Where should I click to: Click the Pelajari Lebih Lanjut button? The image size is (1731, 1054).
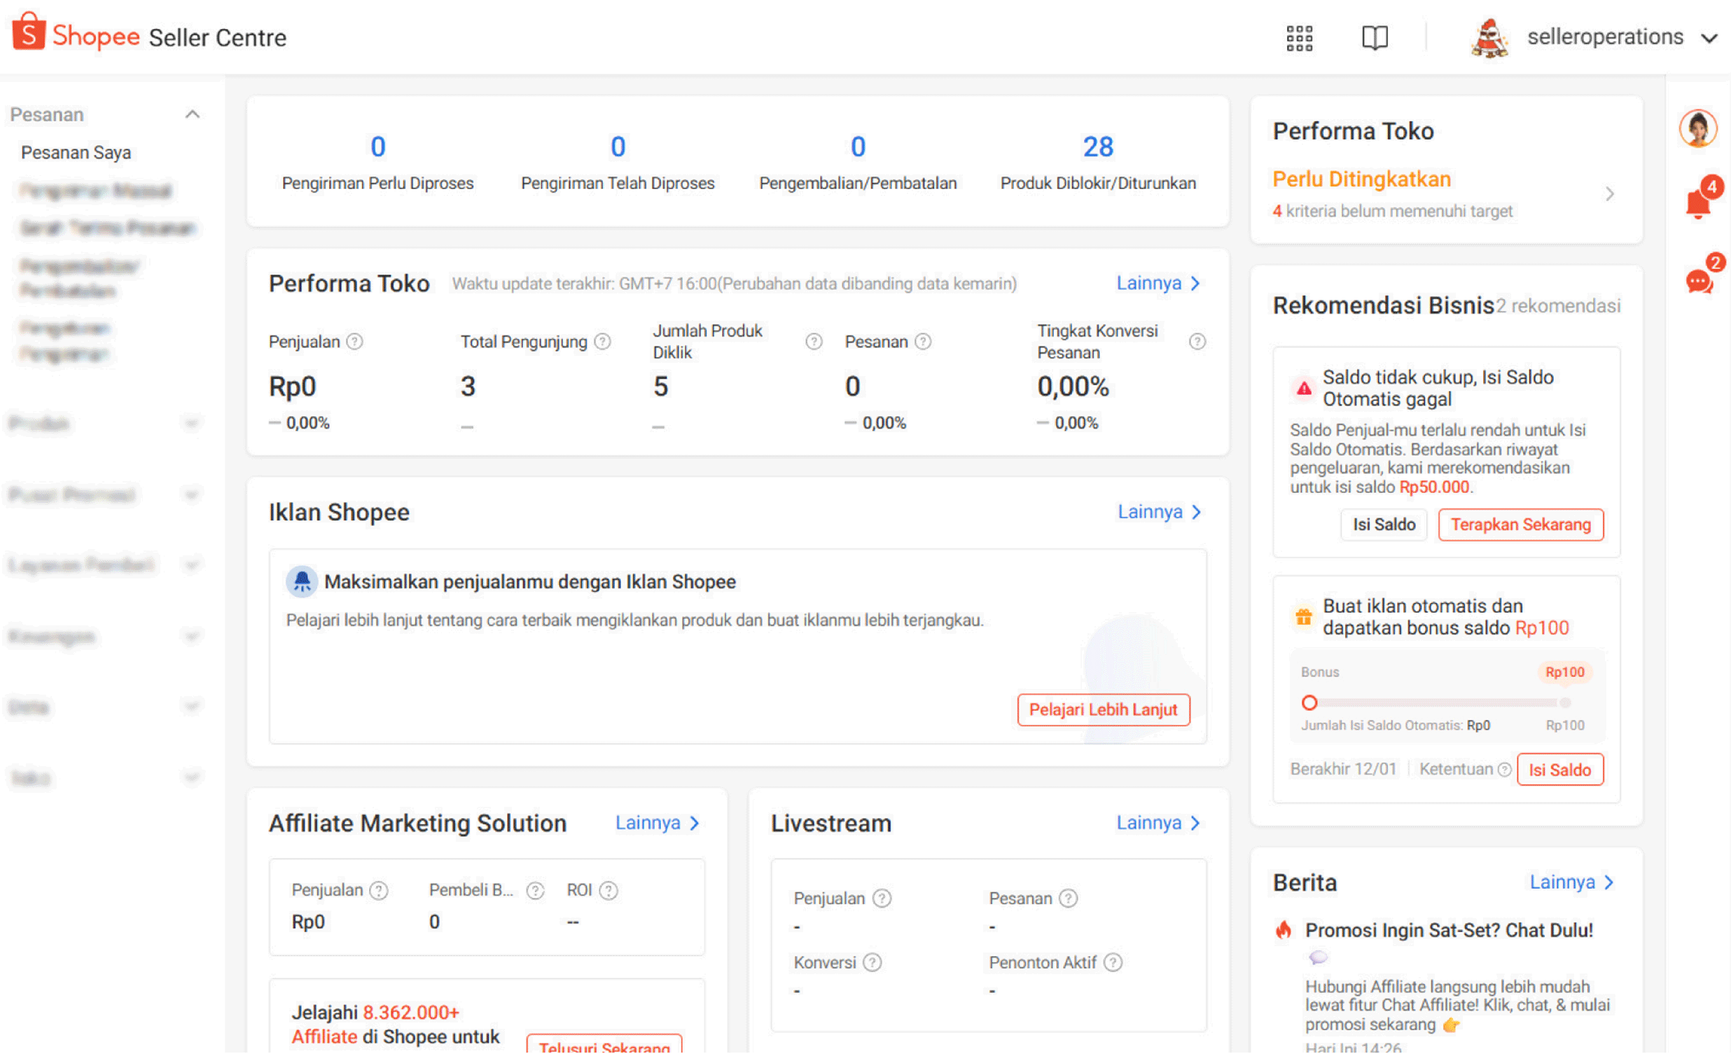1103,709
